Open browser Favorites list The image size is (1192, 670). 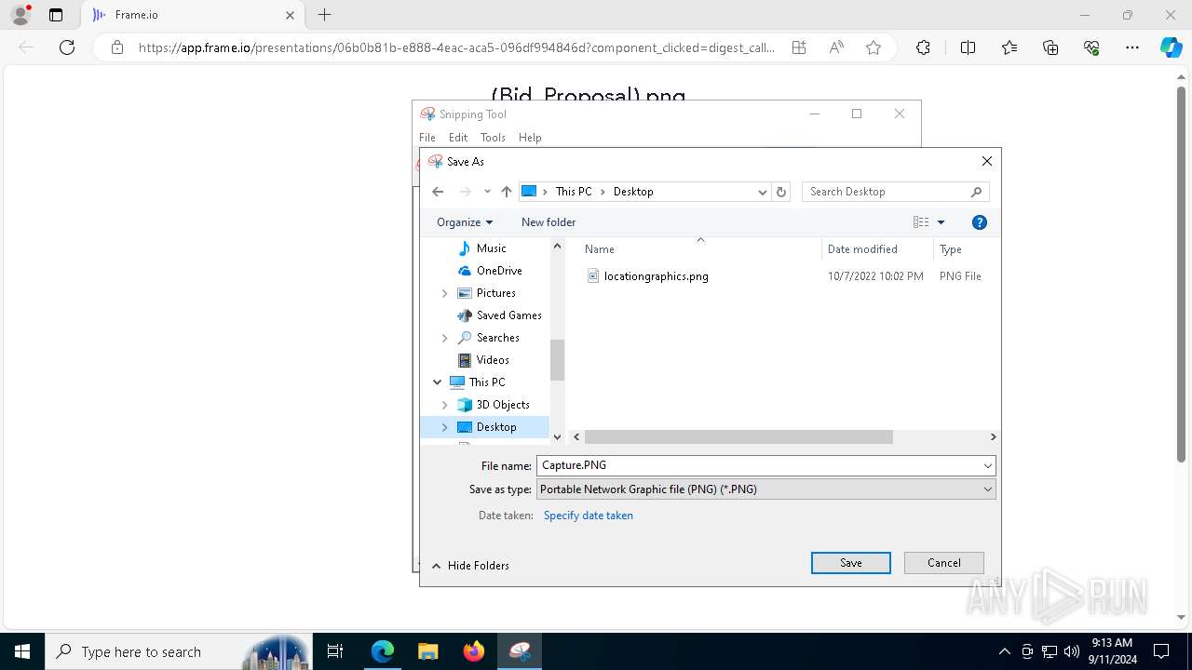click(x=1009, y=47)
